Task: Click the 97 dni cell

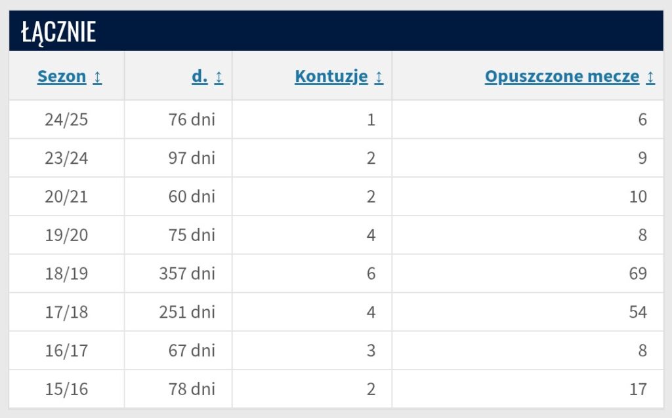Action: tap(192, 159)
